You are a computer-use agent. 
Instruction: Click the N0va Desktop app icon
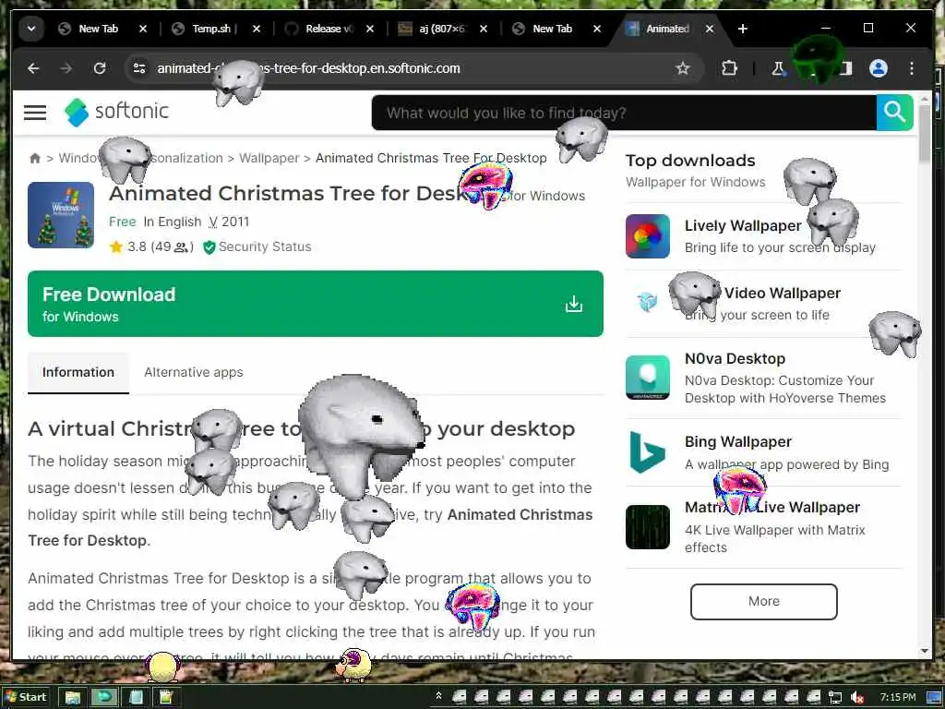tap(647, 378)
